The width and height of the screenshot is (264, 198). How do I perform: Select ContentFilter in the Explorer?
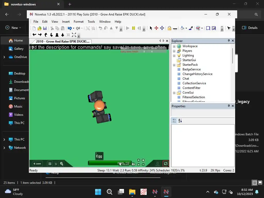(x=192, y=88)
